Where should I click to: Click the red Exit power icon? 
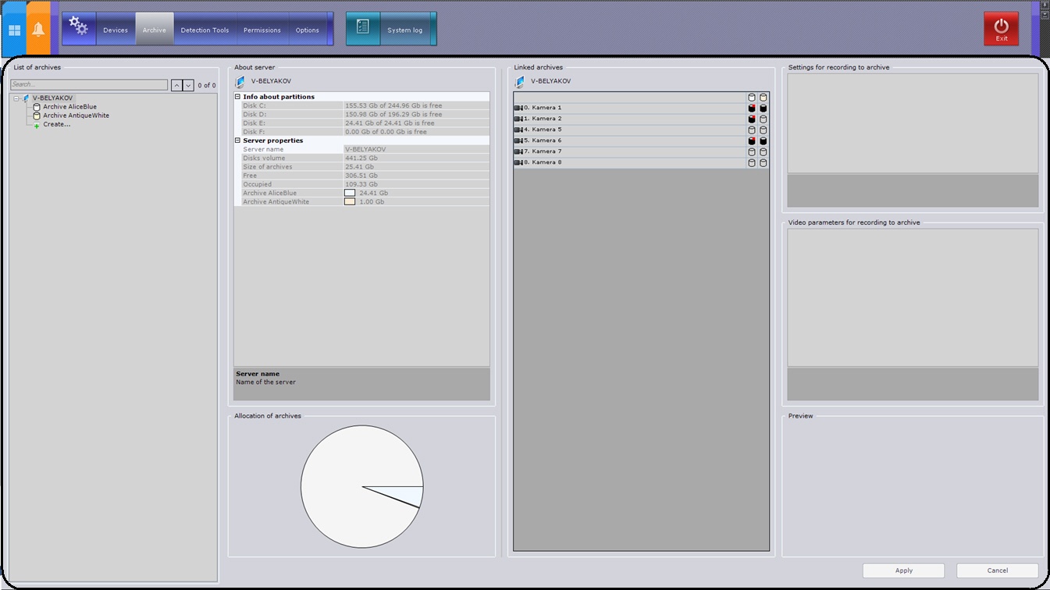click(x=1001, y=28)
